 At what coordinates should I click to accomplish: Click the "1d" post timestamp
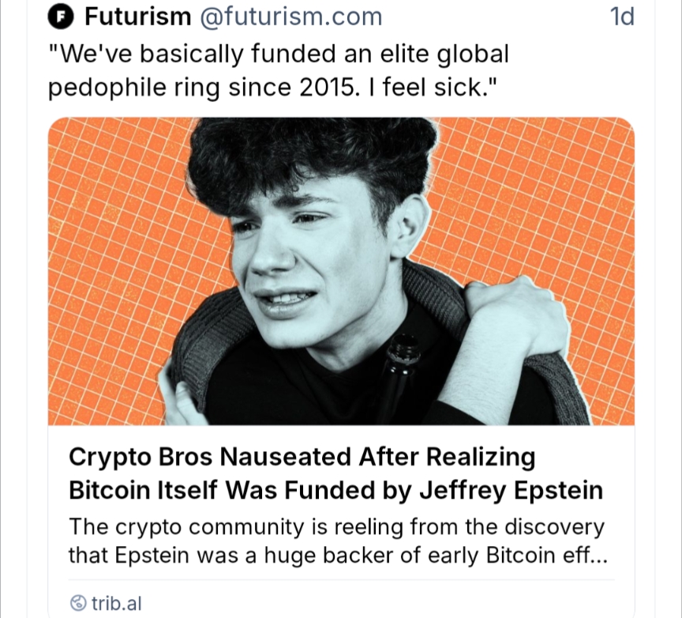[x=623, y=17]
